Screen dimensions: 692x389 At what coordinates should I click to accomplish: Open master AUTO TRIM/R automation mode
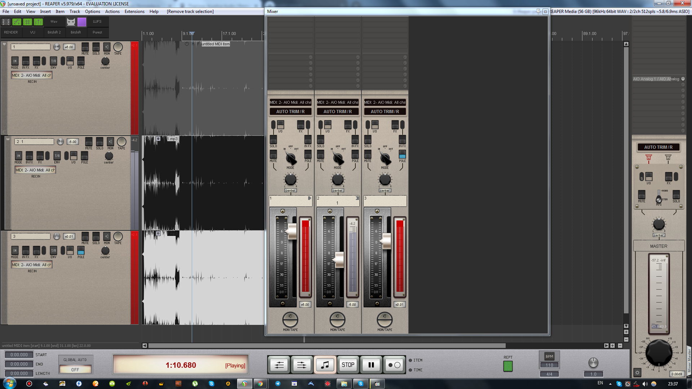click(x=658, y=147)
